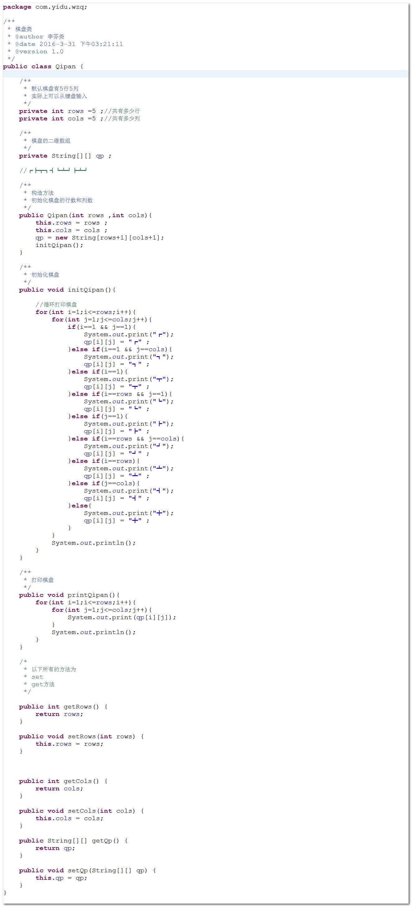
Task: Click the getRows method name
Action: click(x=77, y=707)
